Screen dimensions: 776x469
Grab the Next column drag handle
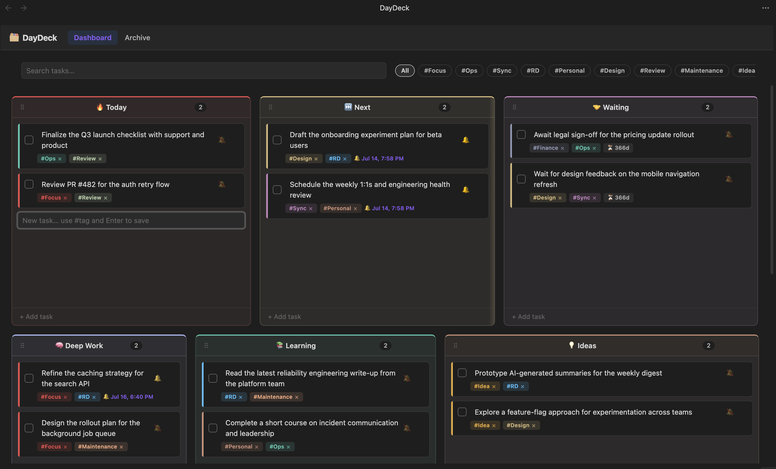[x=271, y=107]
